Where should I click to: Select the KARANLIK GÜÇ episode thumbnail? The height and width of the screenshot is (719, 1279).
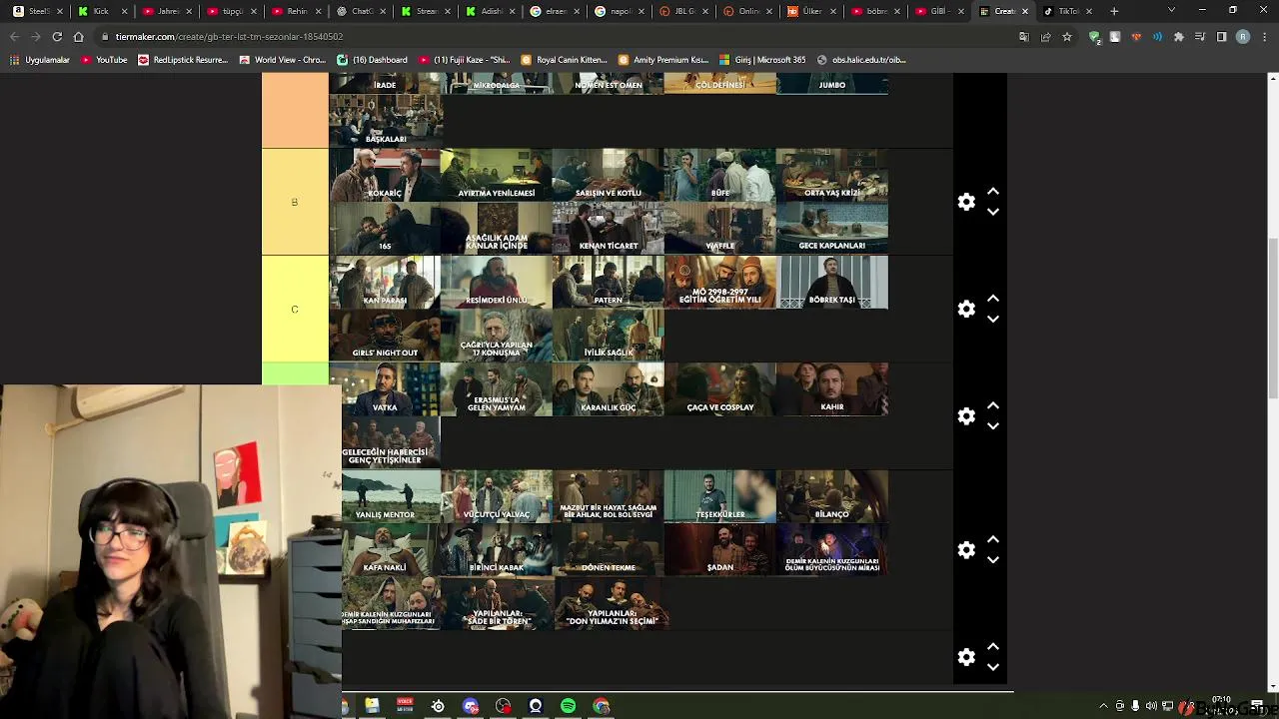click(x=609, y=388)
